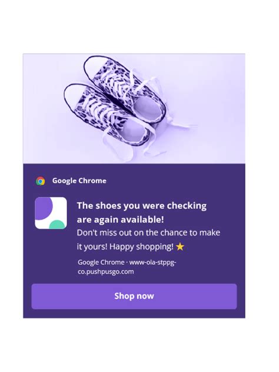Click the white toe cap of the lower sneaker
The image size is (279, 372).
pyautogui.click(x=74, y=95)
